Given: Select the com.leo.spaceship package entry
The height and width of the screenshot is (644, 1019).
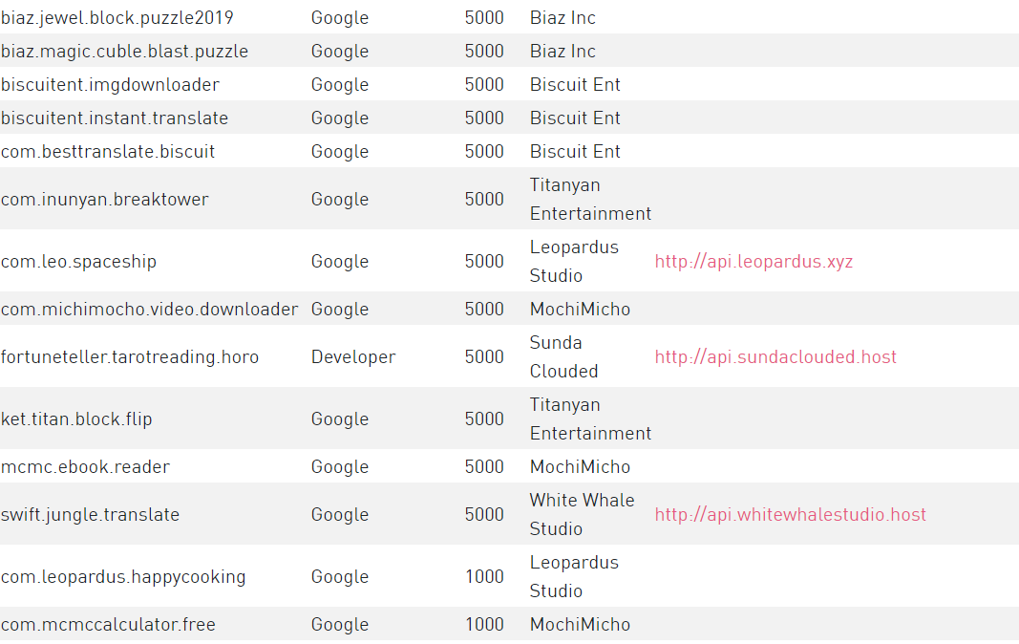Looking at the screenshot, I should coord(78,262).
